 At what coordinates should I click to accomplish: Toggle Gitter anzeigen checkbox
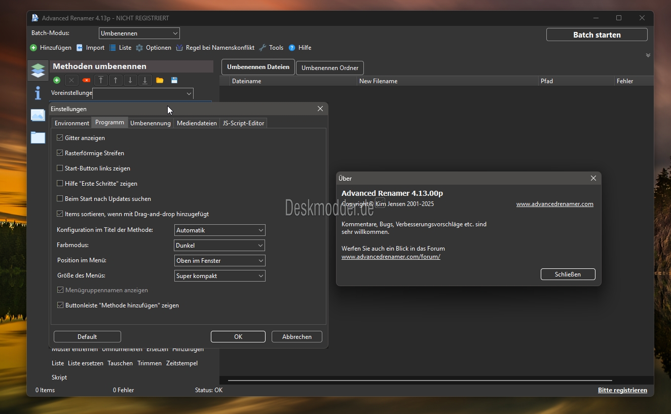(60, 137)
